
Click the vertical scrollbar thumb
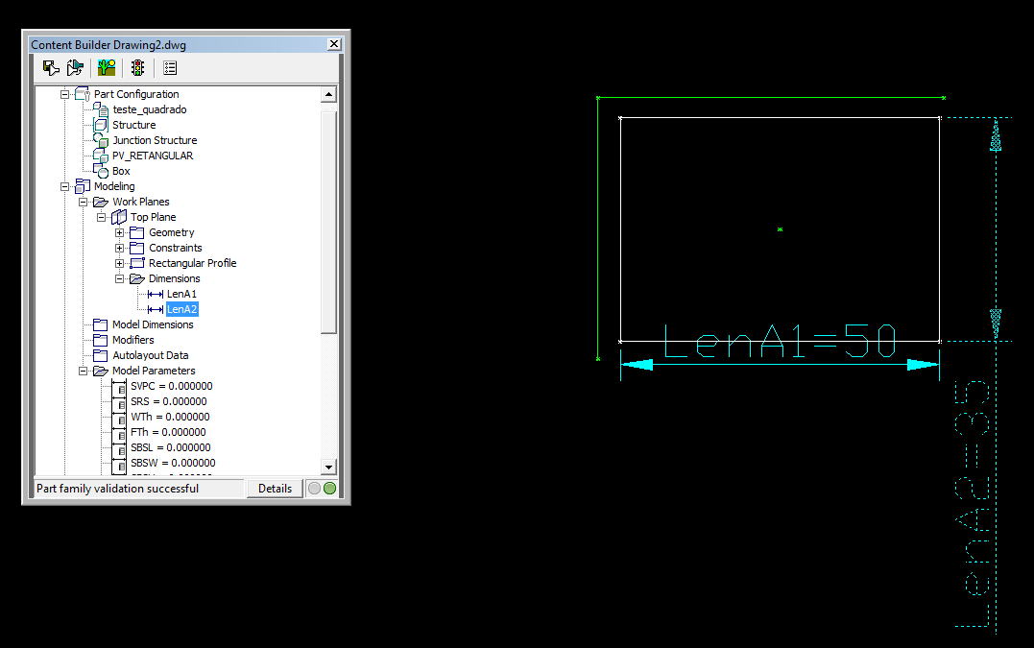click(329, 223)
